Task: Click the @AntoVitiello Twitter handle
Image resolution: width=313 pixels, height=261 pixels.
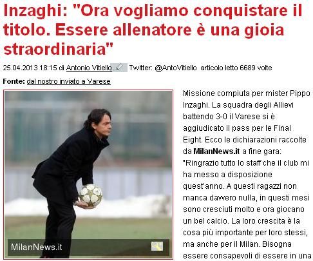Action: click(176, 68)
